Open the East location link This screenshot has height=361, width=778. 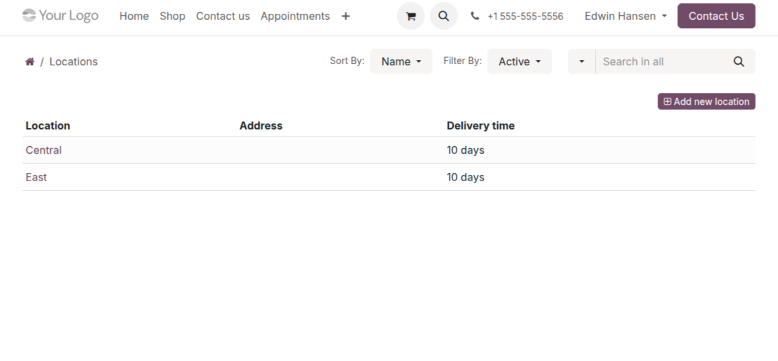coord(36,177)
